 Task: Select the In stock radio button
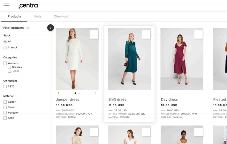[5, 48]
